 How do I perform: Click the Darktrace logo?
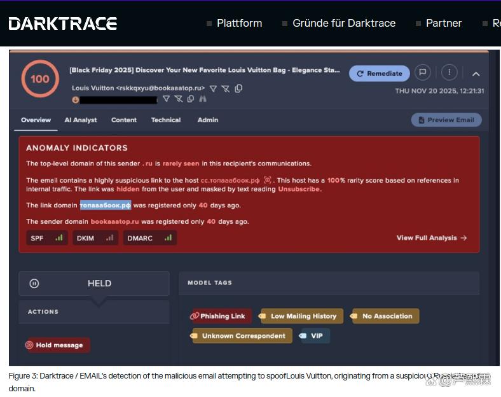point(62,24)
